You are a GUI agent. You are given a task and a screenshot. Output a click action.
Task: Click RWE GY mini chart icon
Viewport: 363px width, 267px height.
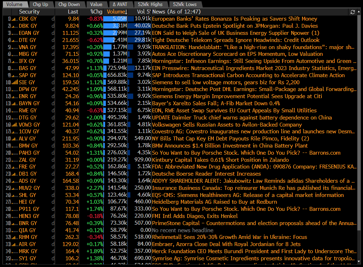click(x=15, y=111)
